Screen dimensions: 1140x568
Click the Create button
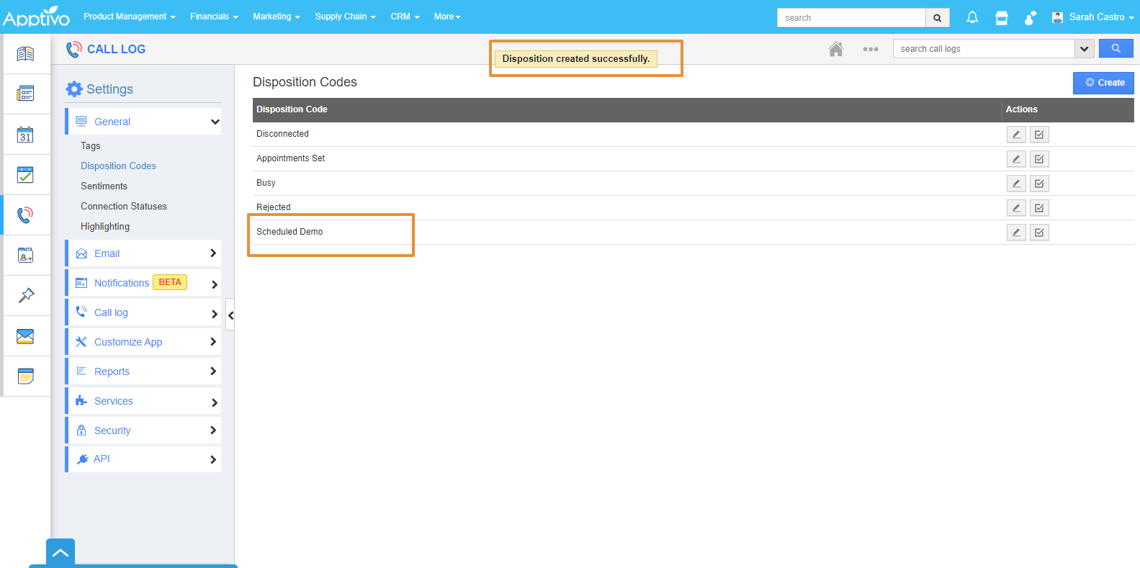(x=1103, y=83)
